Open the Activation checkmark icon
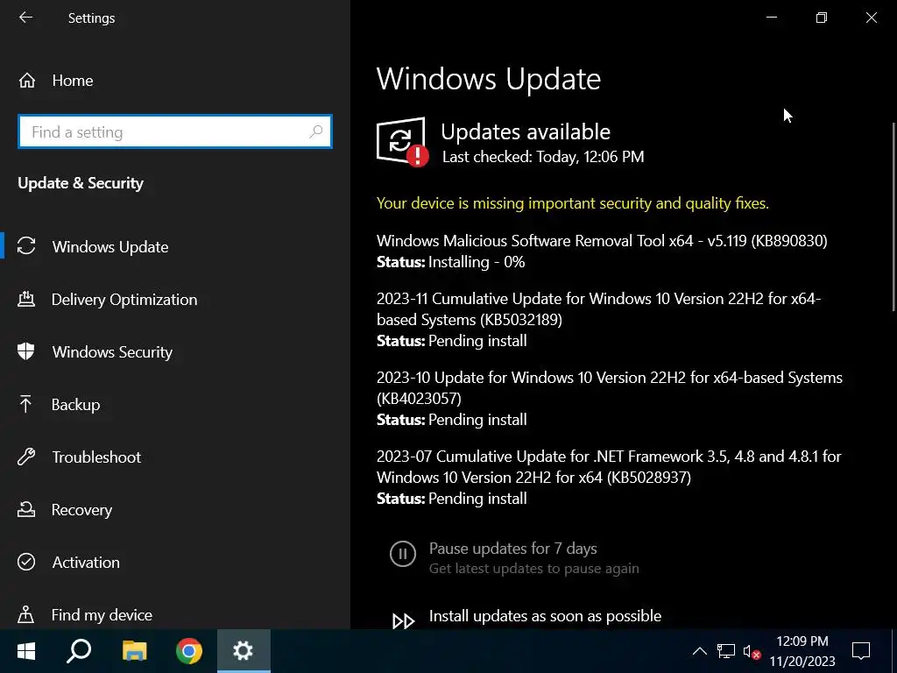 (26, 562)
